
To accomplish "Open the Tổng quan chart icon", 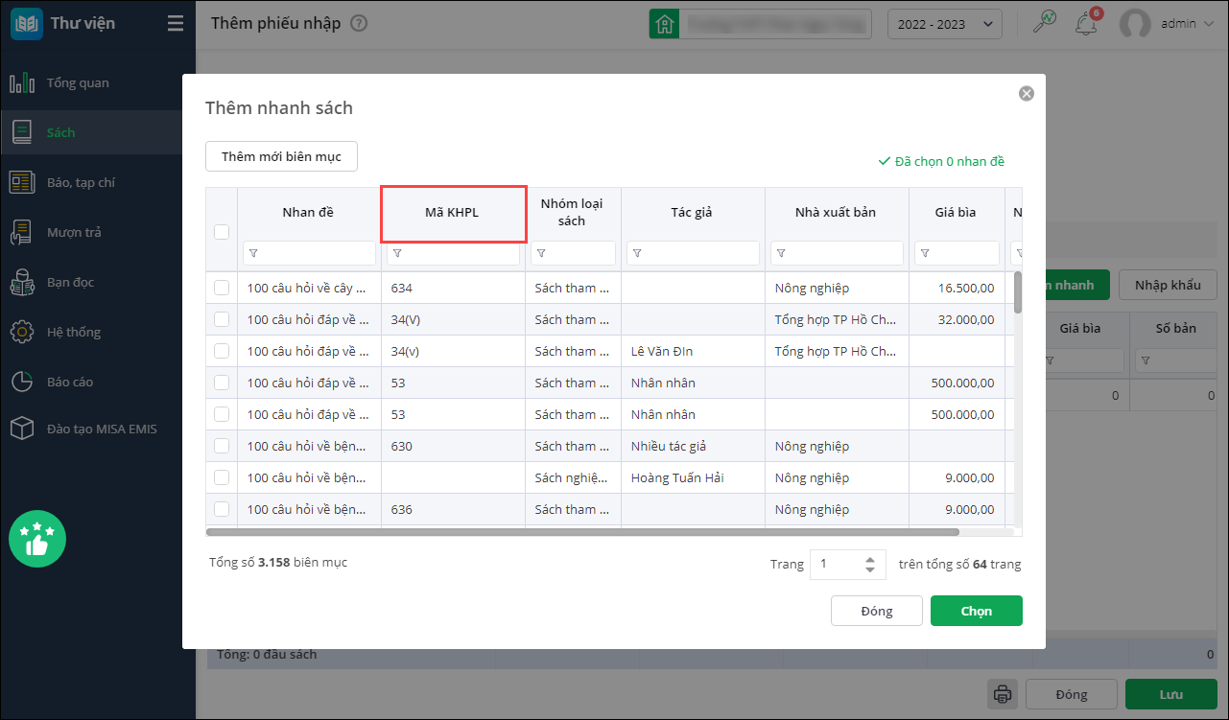I will (22, 83).
